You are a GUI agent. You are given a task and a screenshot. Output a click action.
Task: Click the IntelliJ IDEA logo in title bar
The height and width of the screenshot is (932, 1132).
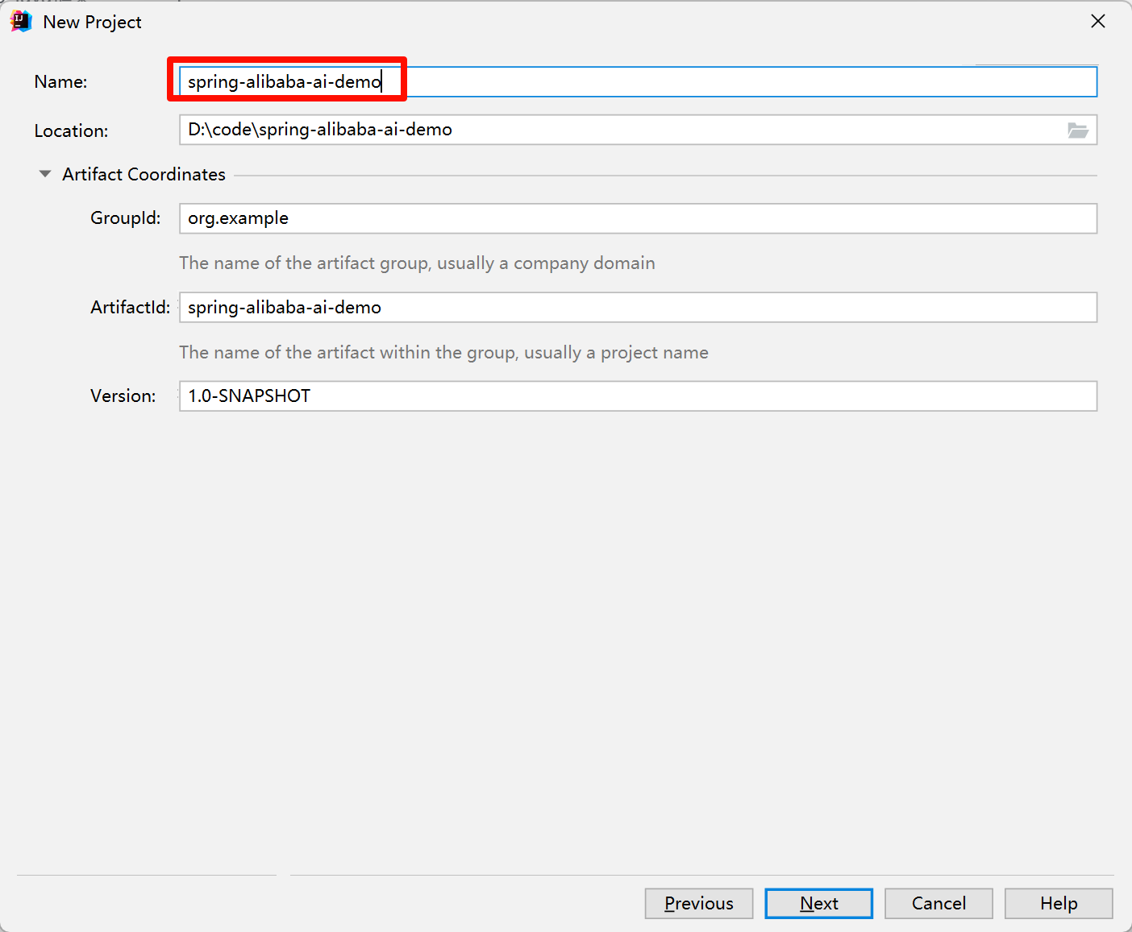(x=21, y=22)
